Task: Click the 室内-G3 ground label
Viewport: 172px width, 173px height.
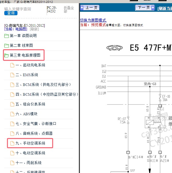Action: (x=150, y=84)
